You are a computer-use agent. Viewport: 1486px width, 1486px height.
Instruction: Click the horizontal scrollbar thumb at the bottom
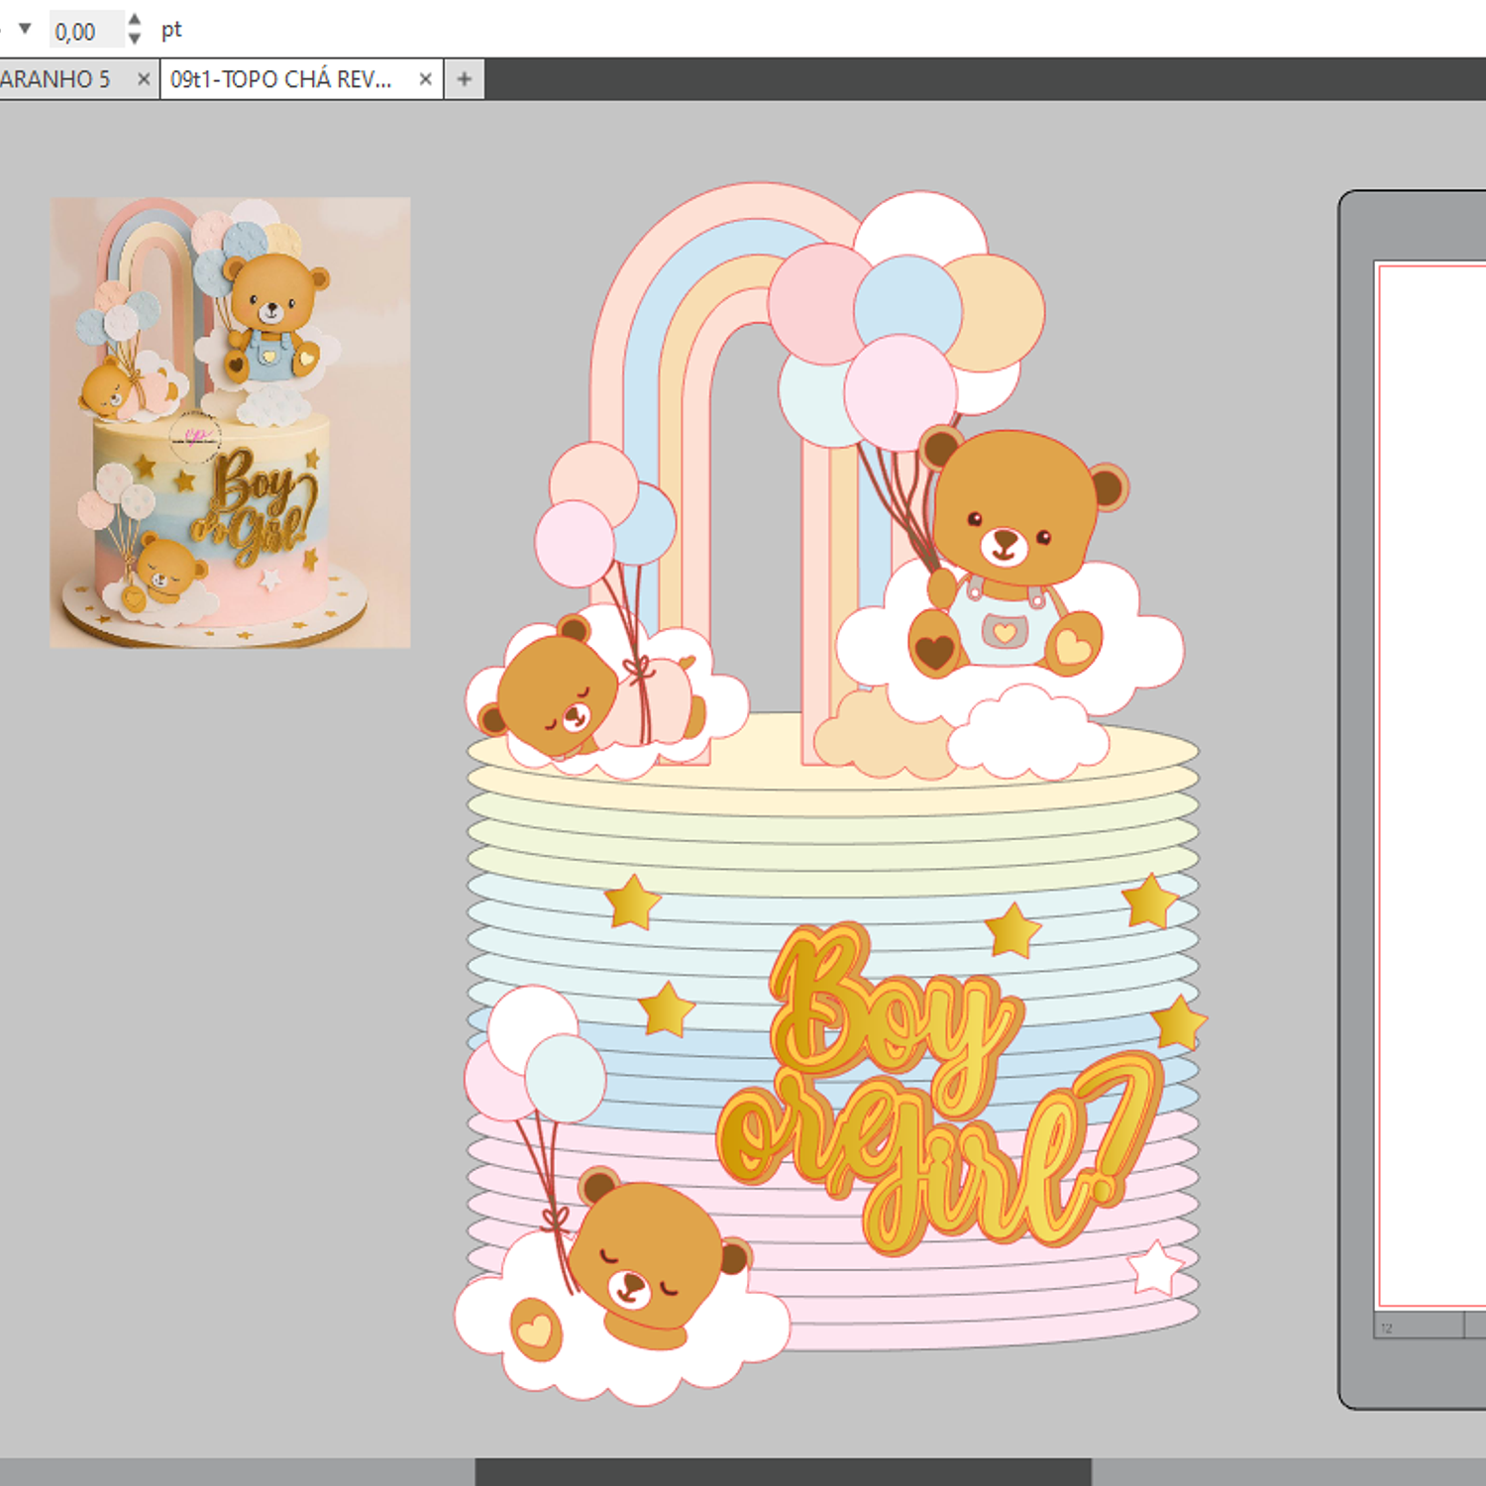point(783,1471)
